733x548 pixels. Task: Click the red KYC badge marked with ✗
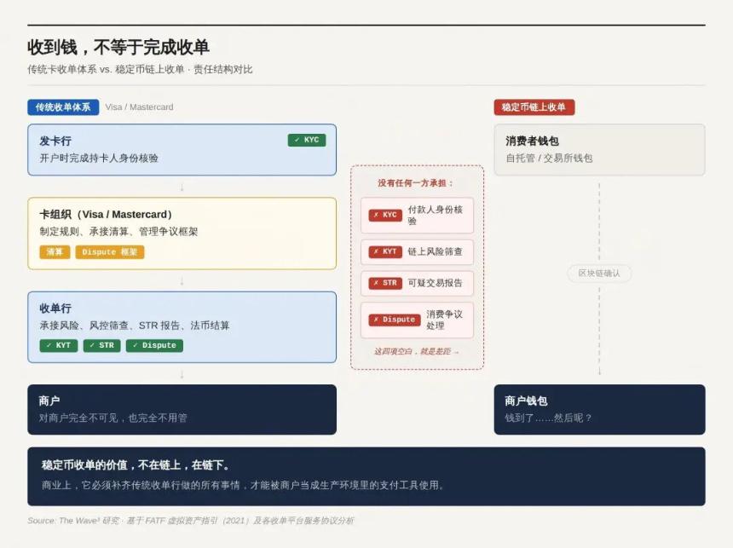click(x=384, y=215)
